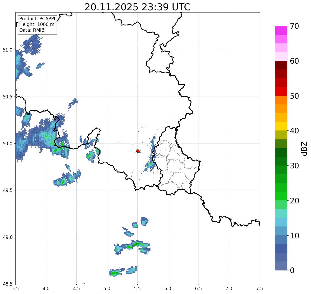Click the yellow colorbar swatch above 40

pyautogui.click(x=281, y=126)
